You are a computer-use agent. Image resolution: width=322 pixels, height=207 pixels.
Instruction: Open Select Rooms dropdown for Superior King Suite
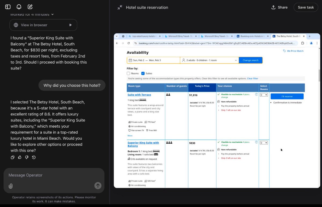264,143
